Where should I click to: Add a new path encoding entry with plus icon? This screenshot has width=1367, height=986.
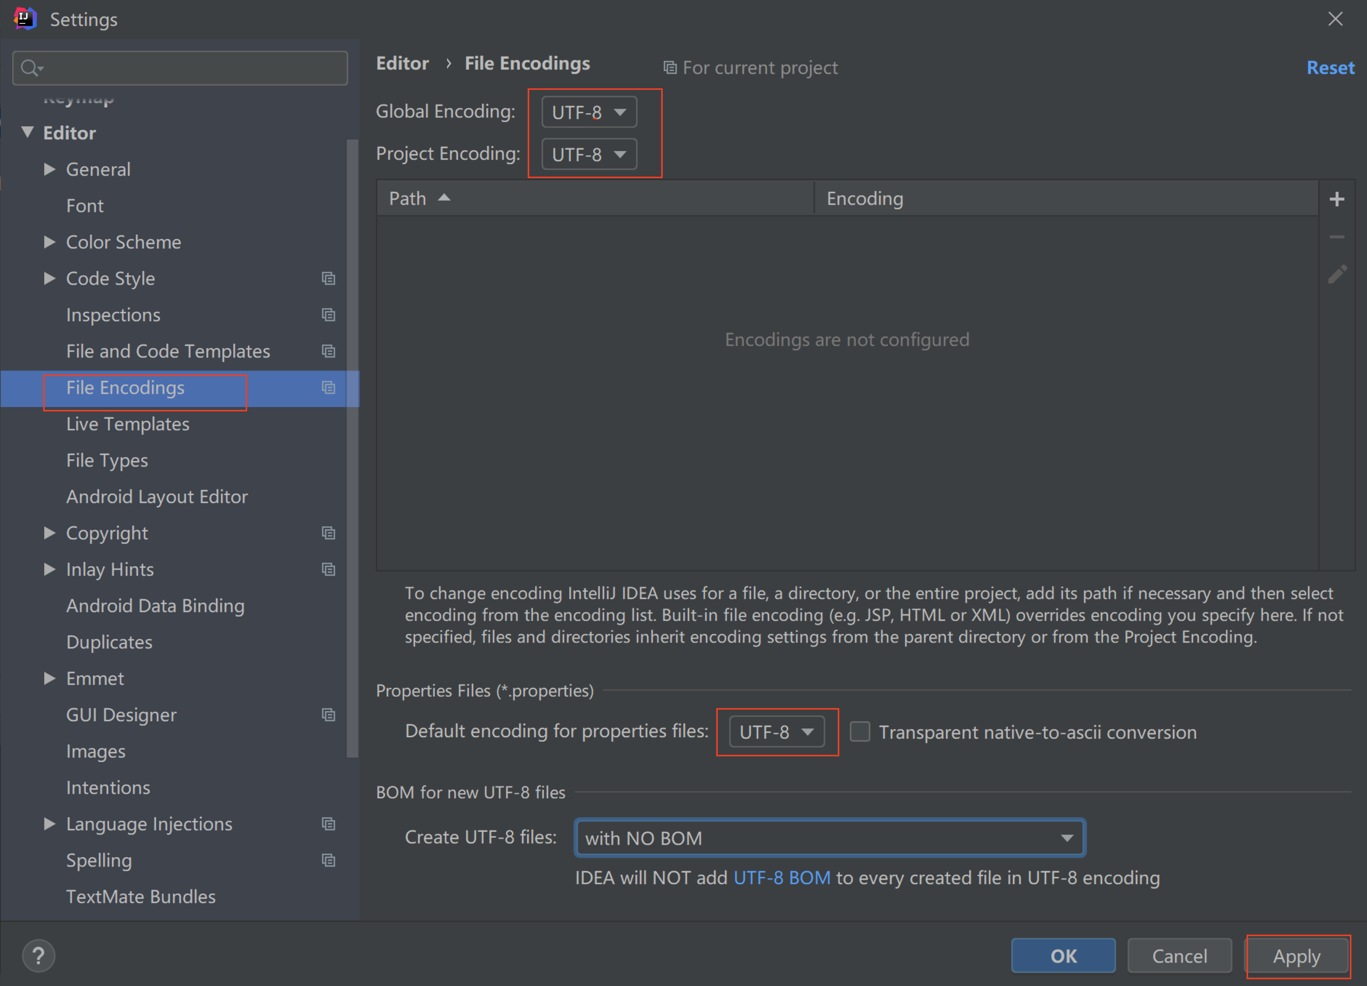coord(1337,199)
